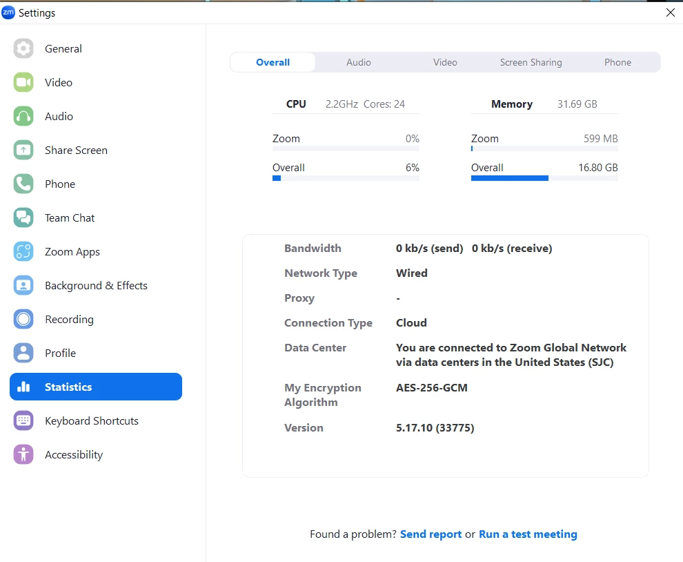Image resolution: width=683 pixels, height=562 pixels.
Task: Click the 'Cloud' connection type value
Action: pos(411,322)
